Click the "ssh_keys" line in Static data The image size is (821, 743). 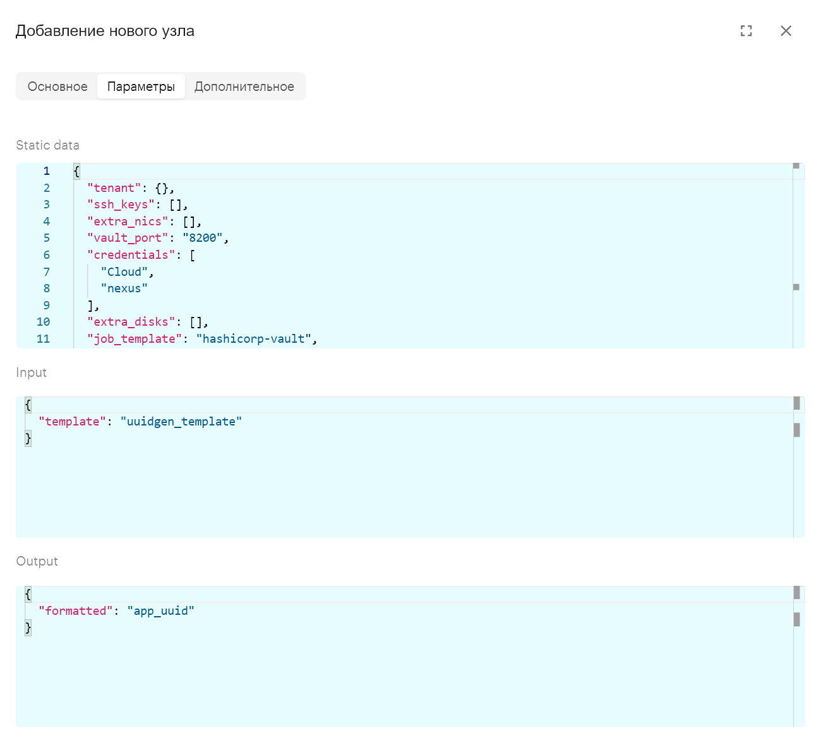coord(138,205)
